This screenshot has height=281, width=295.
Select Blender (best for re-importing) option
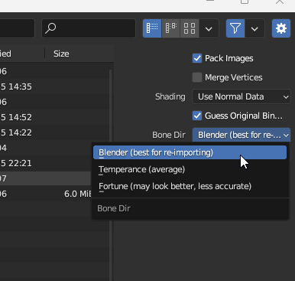click(x=190, y=152)
